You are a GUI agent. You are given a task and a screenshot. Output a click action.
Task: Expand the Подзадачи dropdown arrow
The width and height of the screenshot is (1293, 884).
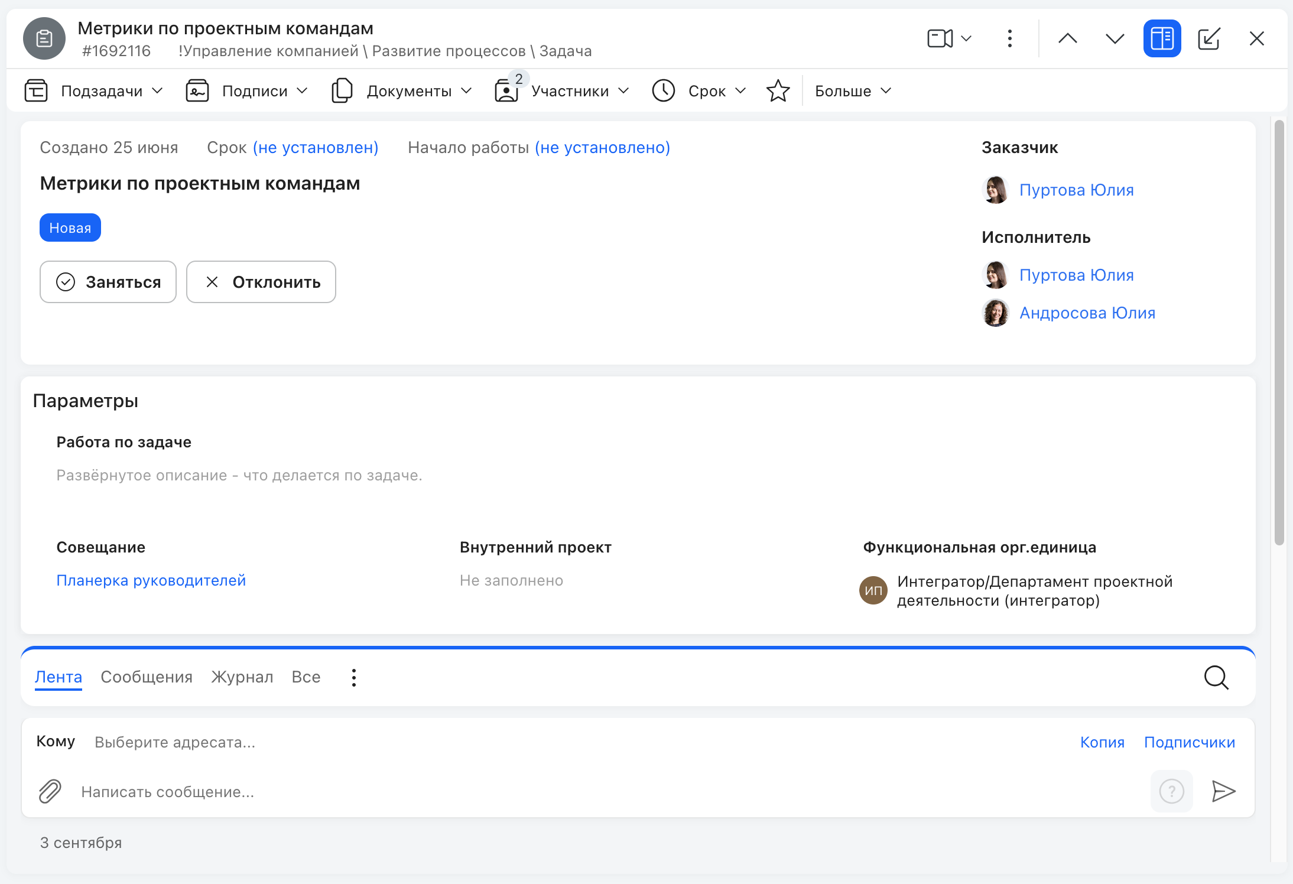[x=157, y=91]
